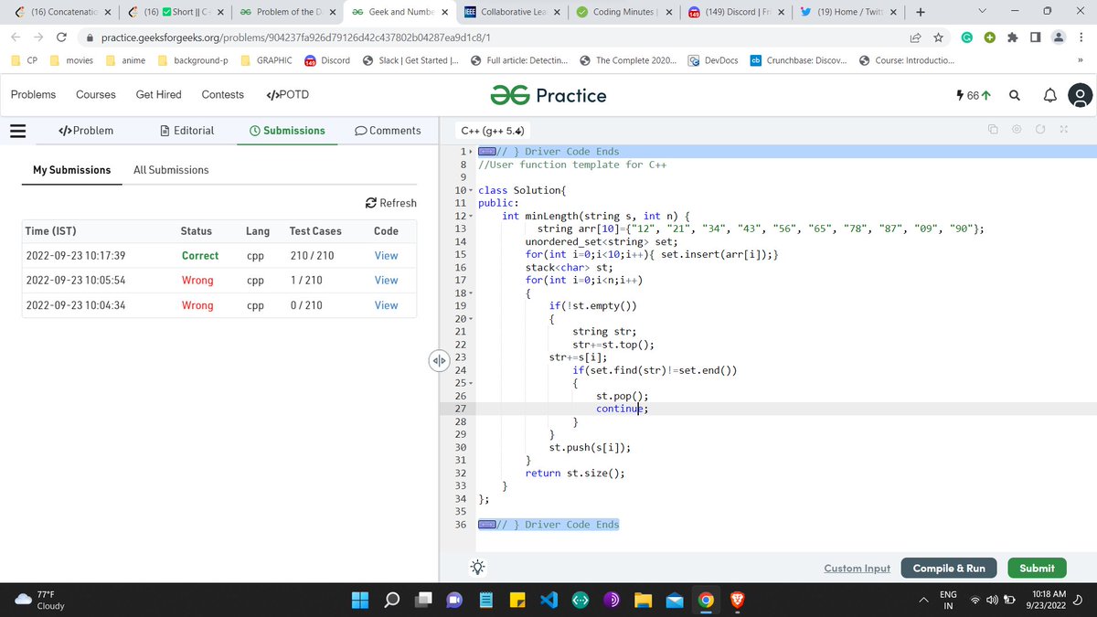The height and width of the screenshot is (617, 1097).
Task: Open the green plus extension icon
Action: click(x=989, y=37)
